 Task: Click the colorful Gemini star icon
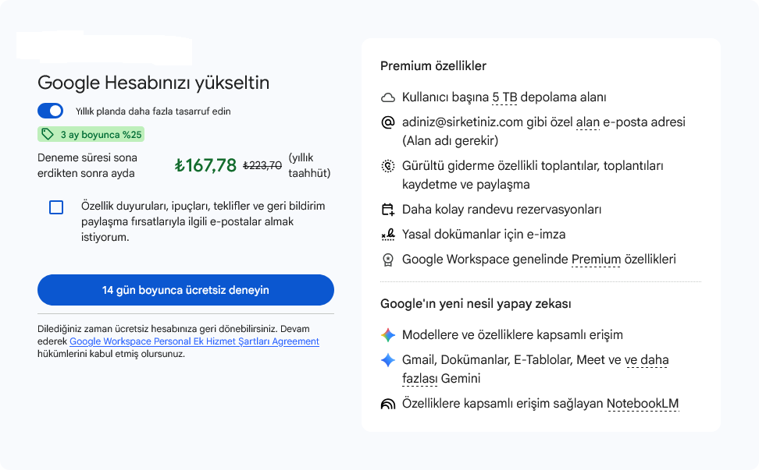388,334
